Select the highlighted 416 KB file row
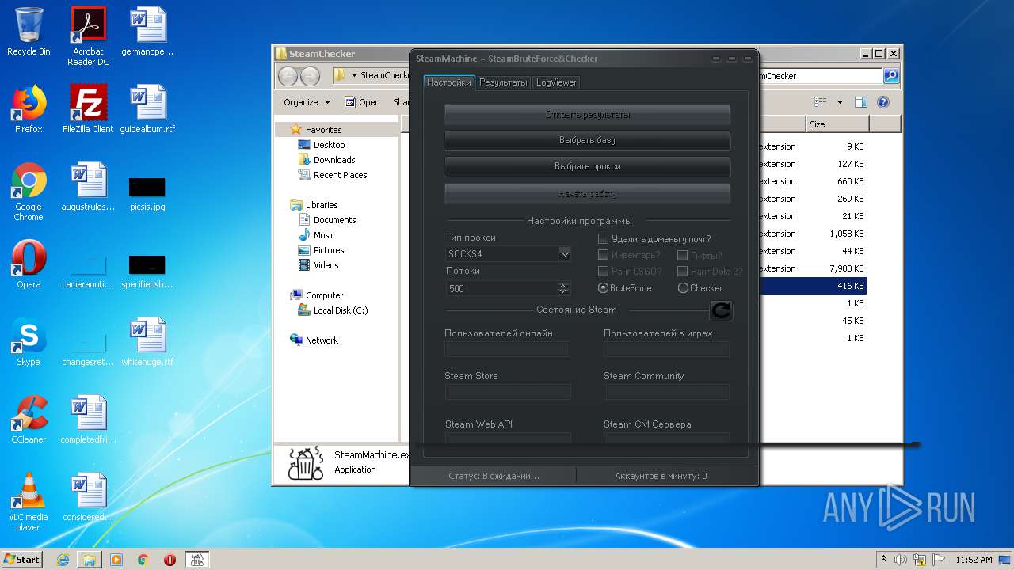 click(812, 286)
